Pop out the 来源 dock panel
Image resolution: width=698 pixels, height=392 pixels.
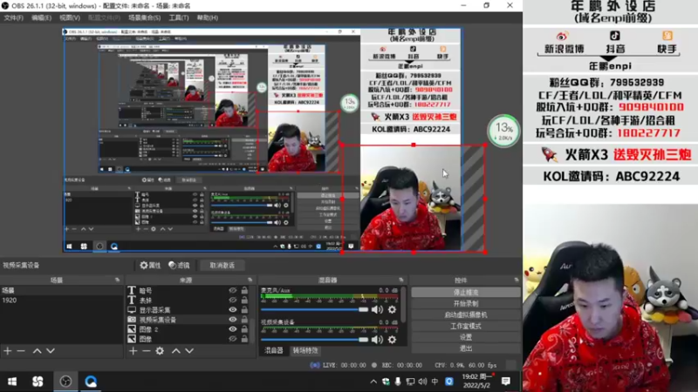tap(250, 280)
